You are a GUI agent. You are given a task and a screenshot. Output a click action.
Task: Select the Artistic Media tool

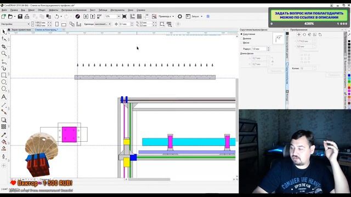point(4,68)
